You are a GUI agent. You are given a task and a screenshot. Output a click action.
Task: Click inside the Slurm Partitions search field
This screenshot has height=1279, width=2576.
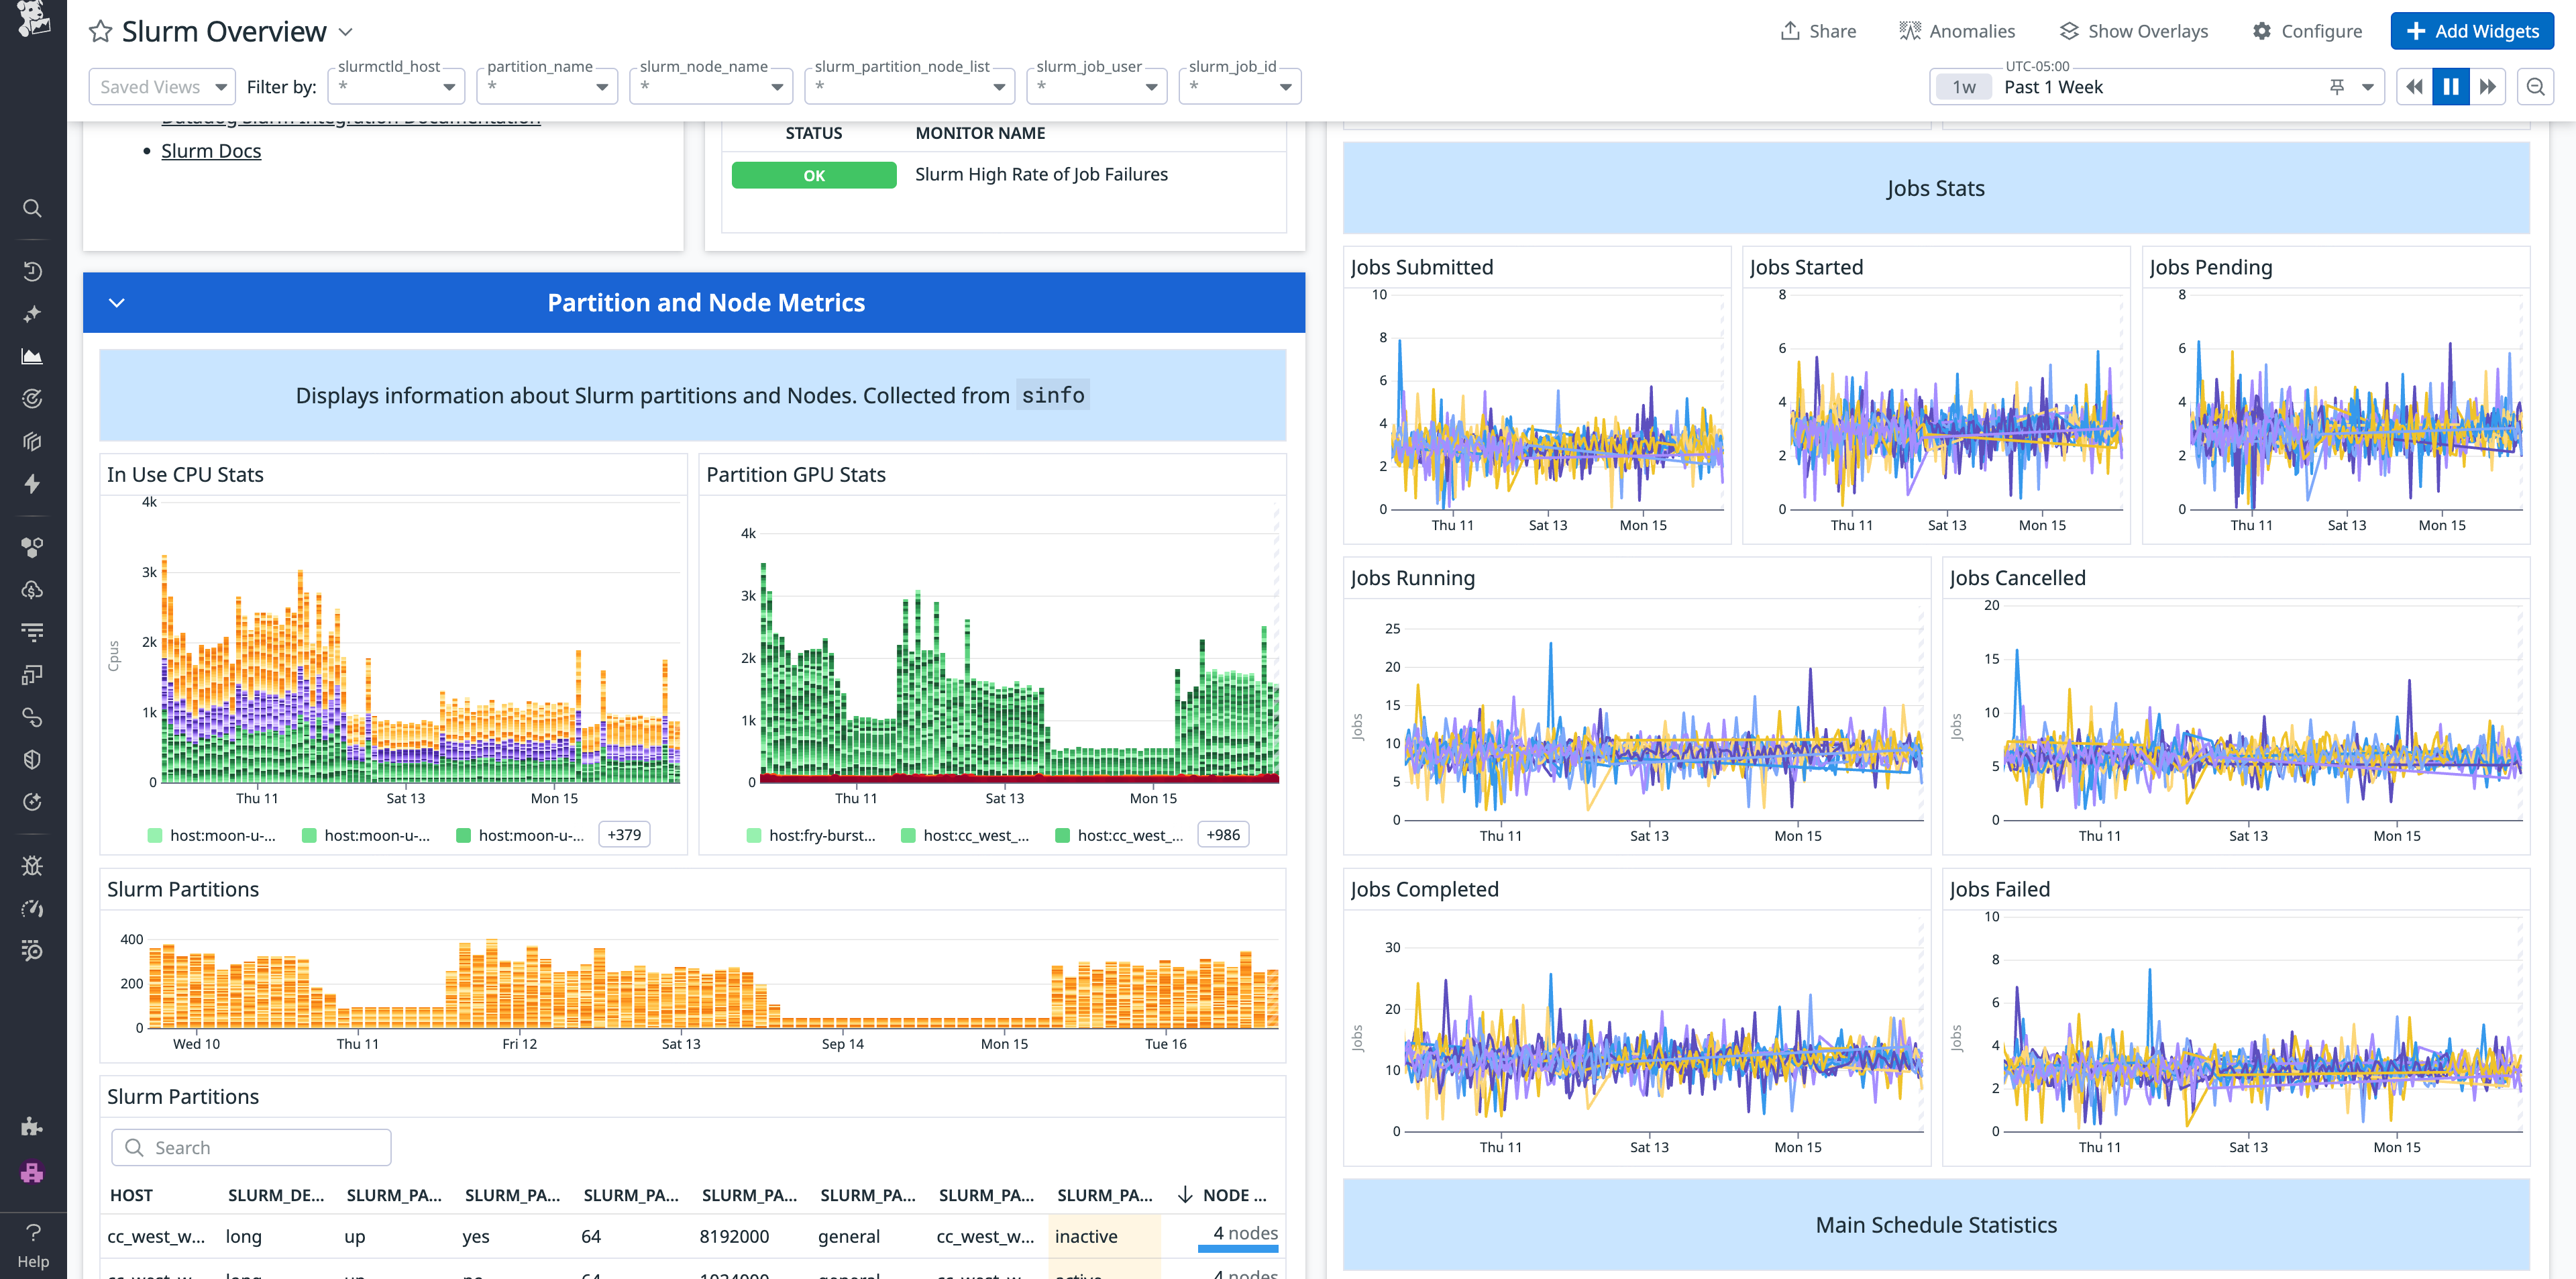click(x=250, y=1147)
